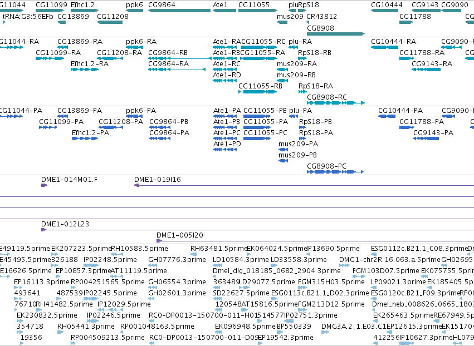Click BAC clone DME1-014M01.F
Image resolution: width=474 pixels, height=346 pixels.
(44, 185)
